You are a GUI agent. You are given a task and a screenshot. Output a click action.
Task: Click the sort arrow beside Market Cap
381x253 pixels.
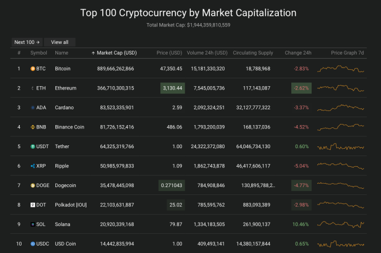tap(93, 53)
